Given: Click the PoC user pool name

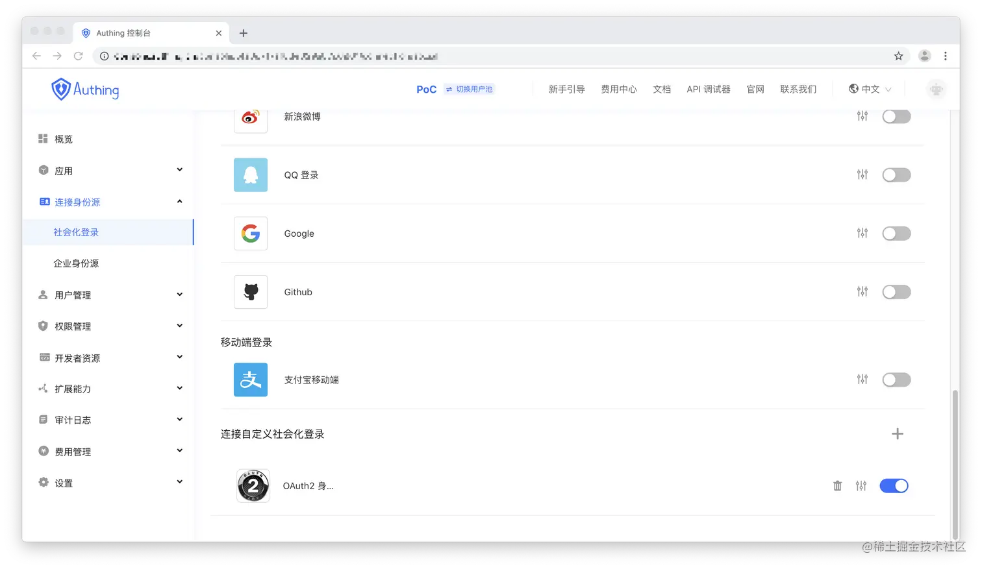Looking at the screenshot, I should click(426, 90).
